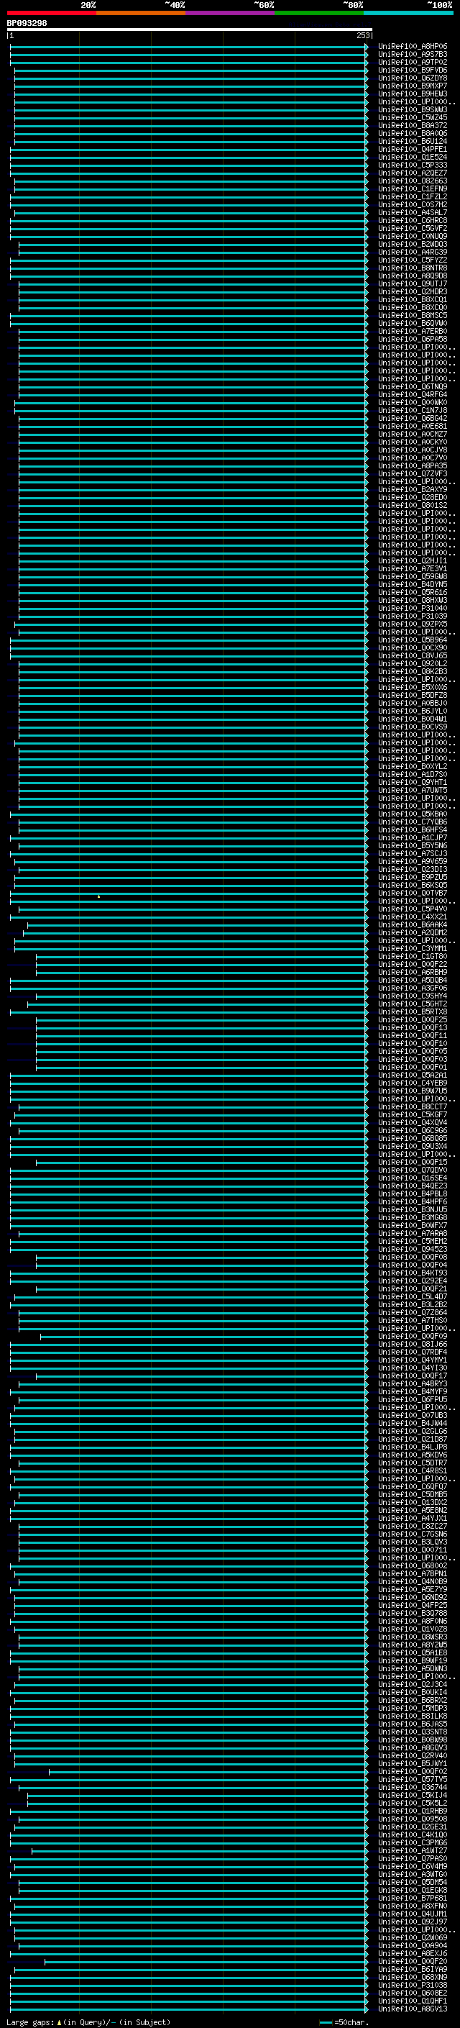Open hit UniRef100_Q1E524

pos(412,157)
